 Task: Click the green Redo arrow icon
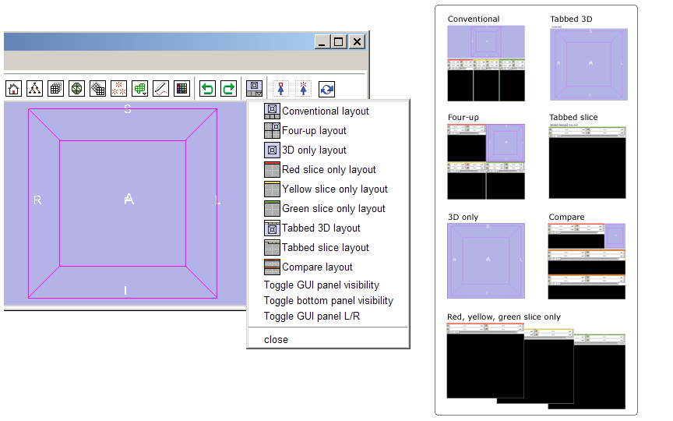(228, 89)
